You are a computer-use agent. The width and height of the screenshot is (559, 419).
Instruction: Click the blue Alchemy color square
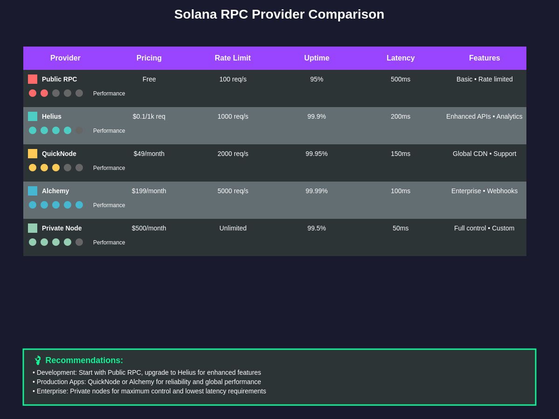(33, 191)
